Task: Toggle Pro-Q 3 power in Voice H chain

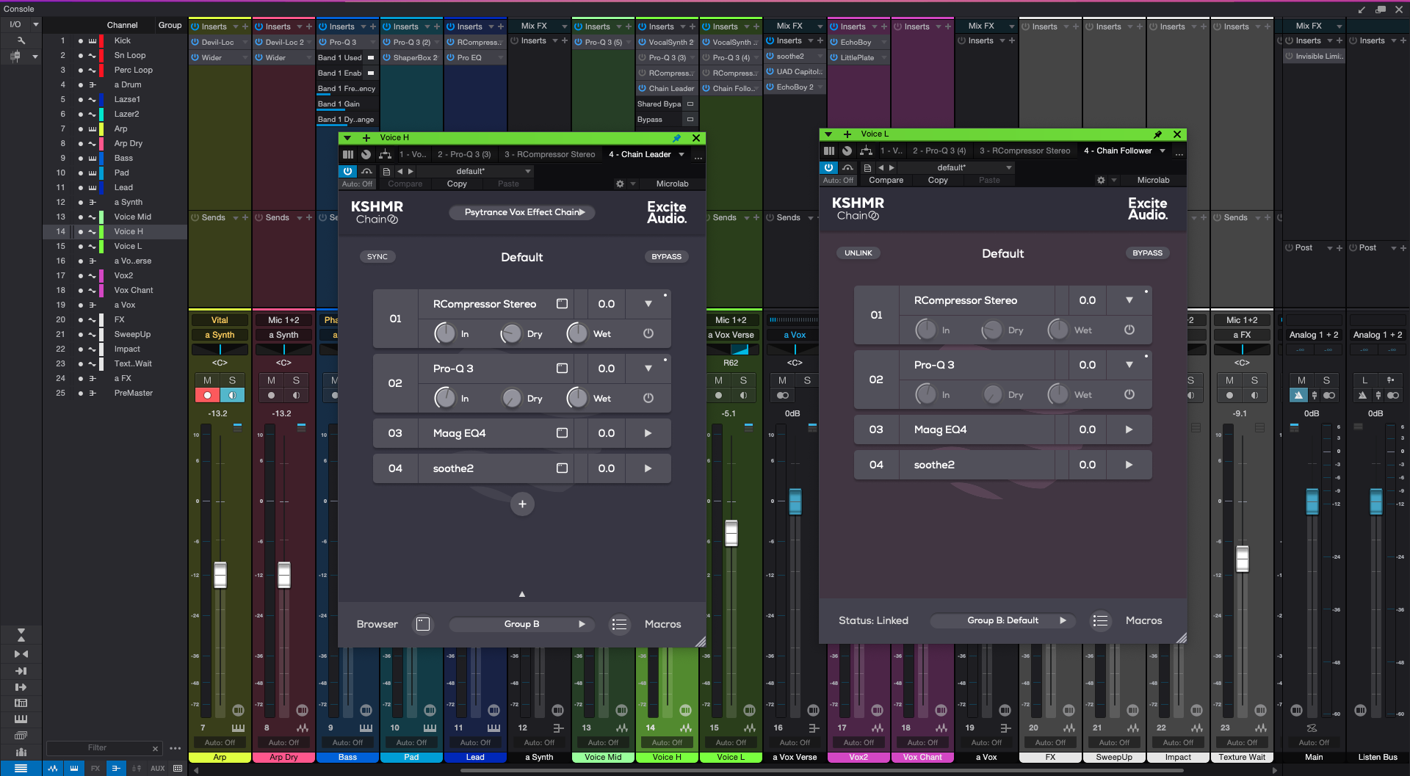Action: pos(648,398)
